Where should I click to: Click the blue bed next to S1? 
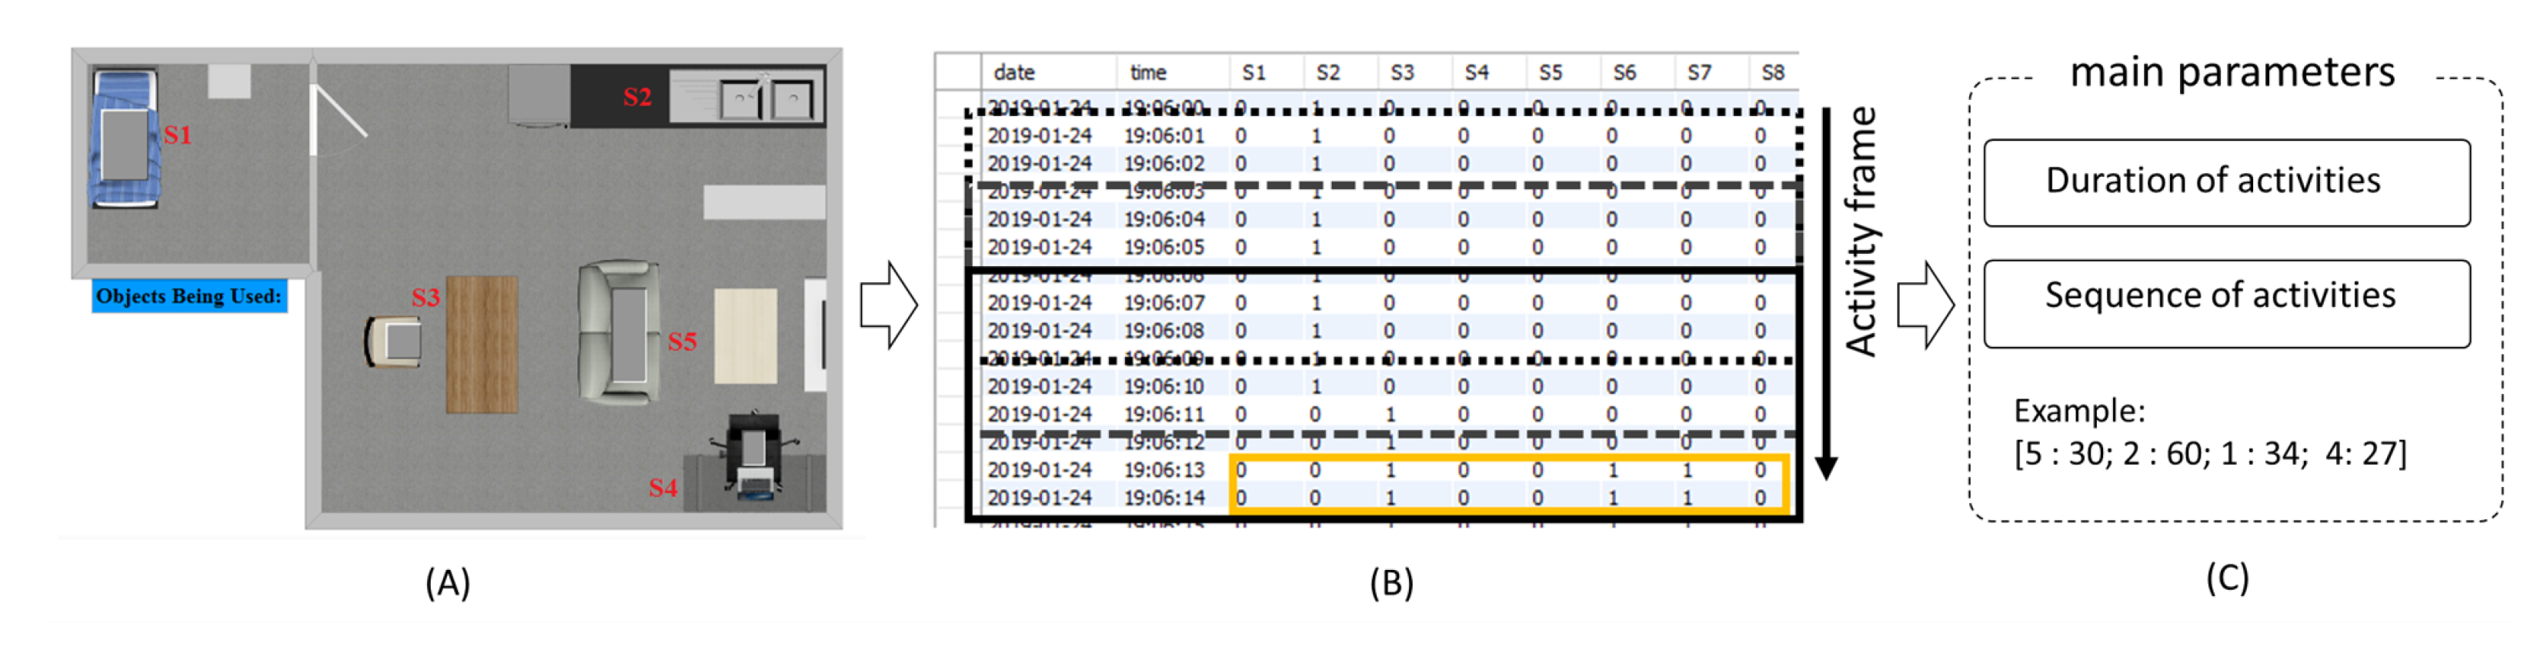123,138
